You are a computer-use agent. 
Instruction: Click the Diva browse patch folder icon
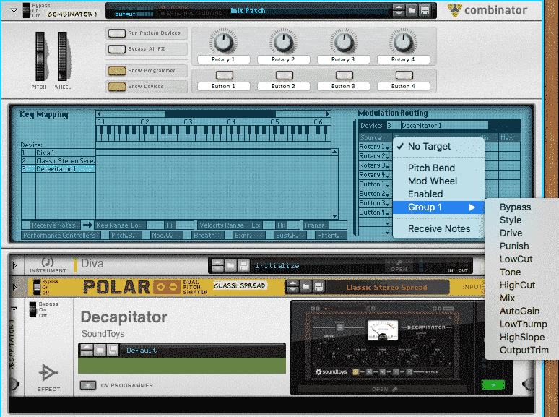click(x=230, y=266)
